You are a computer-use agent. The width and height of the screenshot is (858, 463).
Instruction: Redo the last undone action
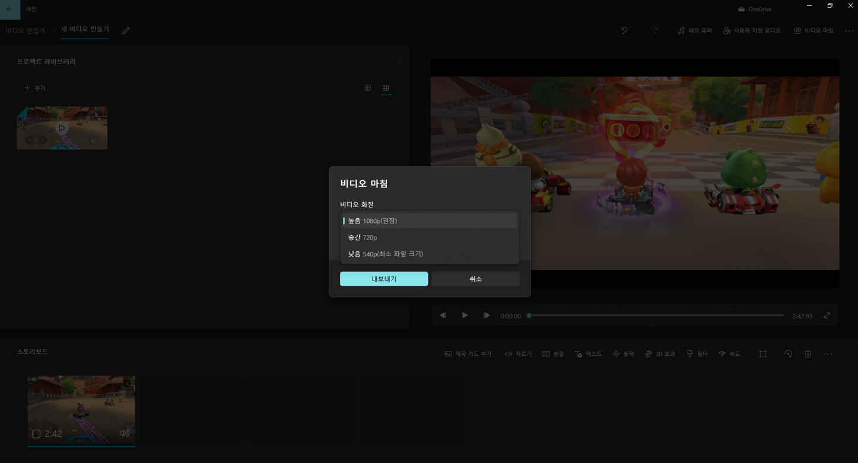click(x=654, y=30)
